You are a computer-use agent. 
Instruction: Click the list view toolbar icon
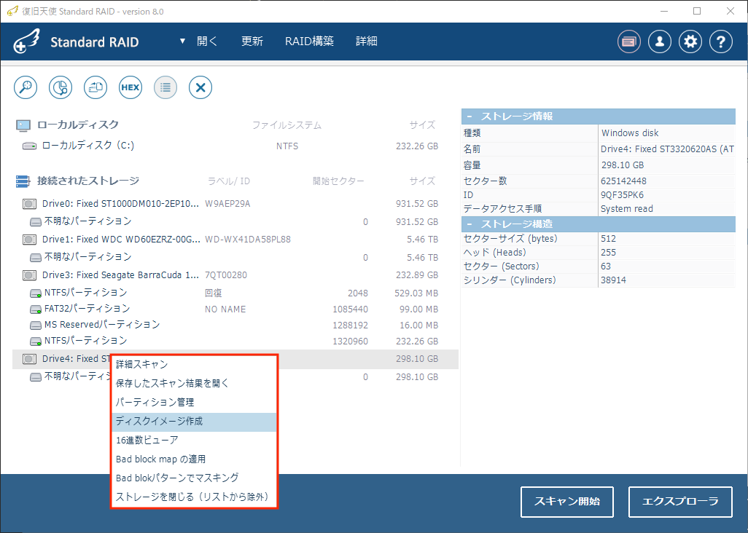coord(165,87)
